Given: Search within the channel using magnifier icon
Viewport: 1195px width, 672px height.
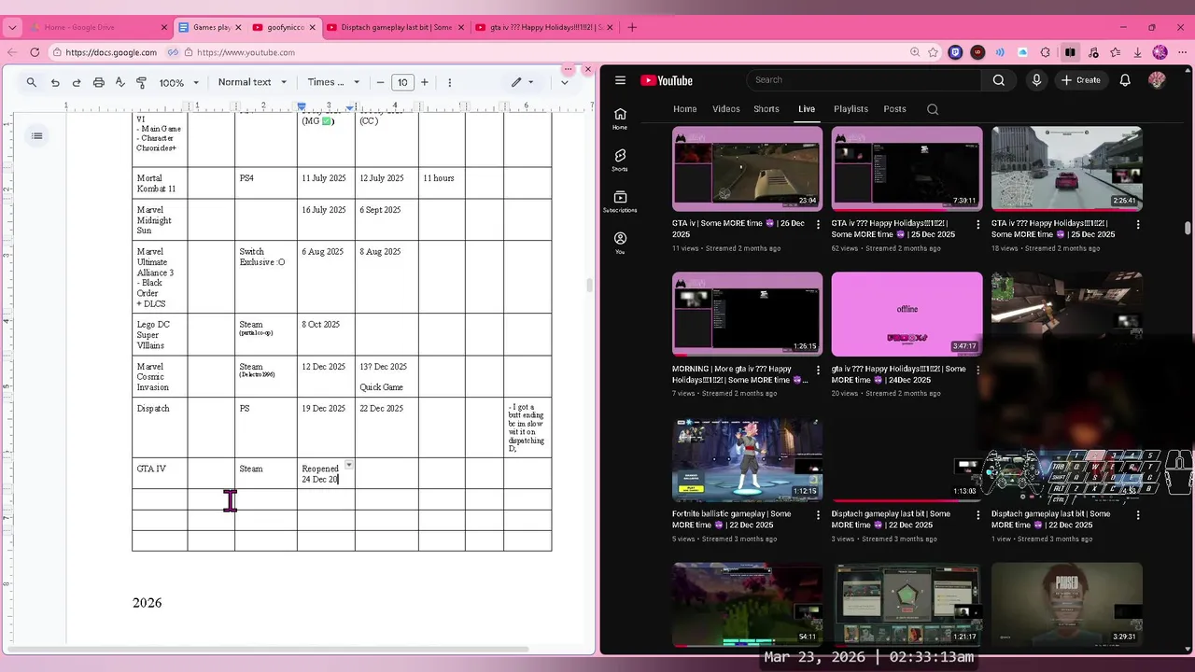Looking at the screenshot, I should [933, 109].
